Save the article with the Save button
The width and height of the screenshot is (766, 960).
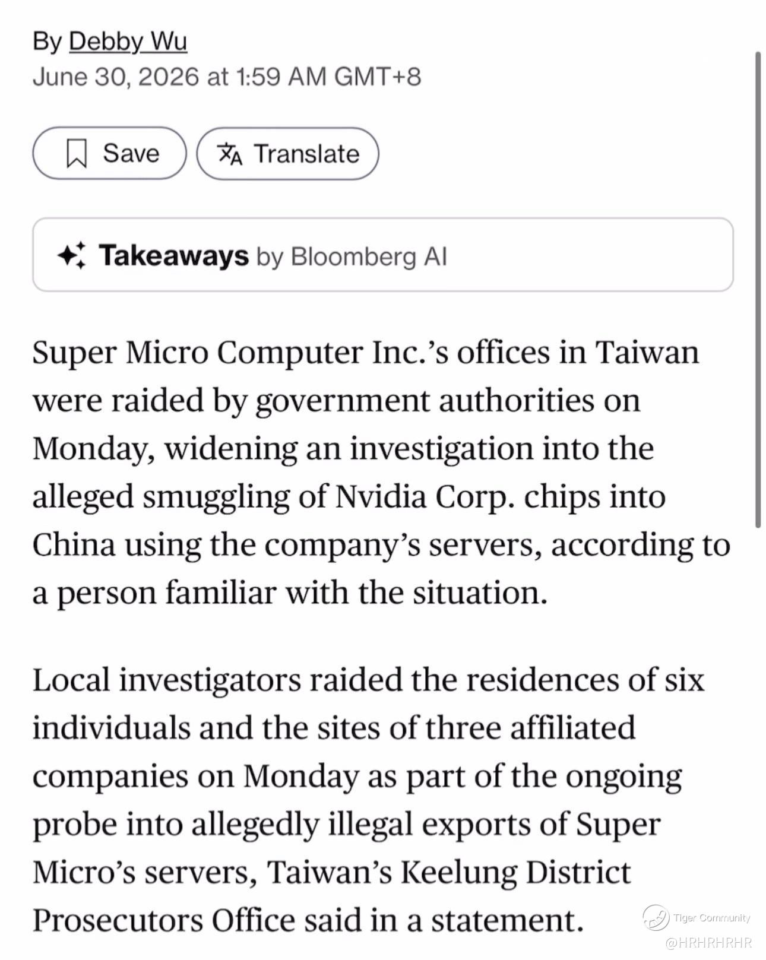tap(109, 153)
